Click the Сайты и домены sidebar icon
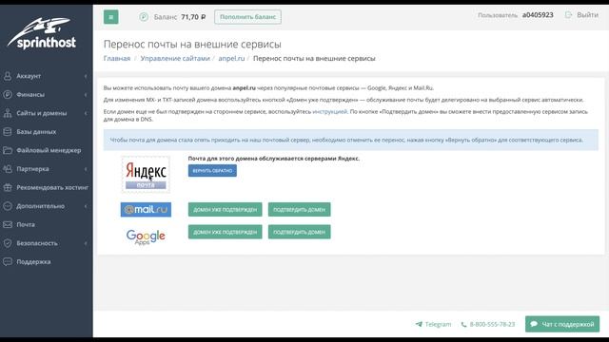The image size is (609, 342). point(8,113)
